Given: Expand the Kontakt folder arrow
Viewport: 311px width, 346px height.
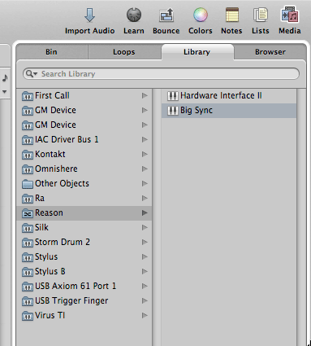Looking at the screenshot, I should 145,154.
